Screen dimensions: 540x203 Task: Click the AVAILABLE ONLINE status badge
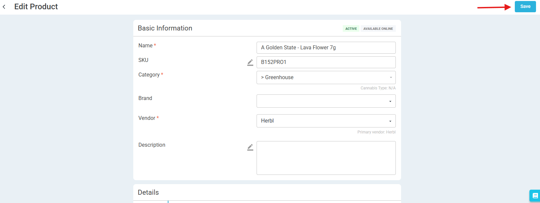click(x=378, y=29)
